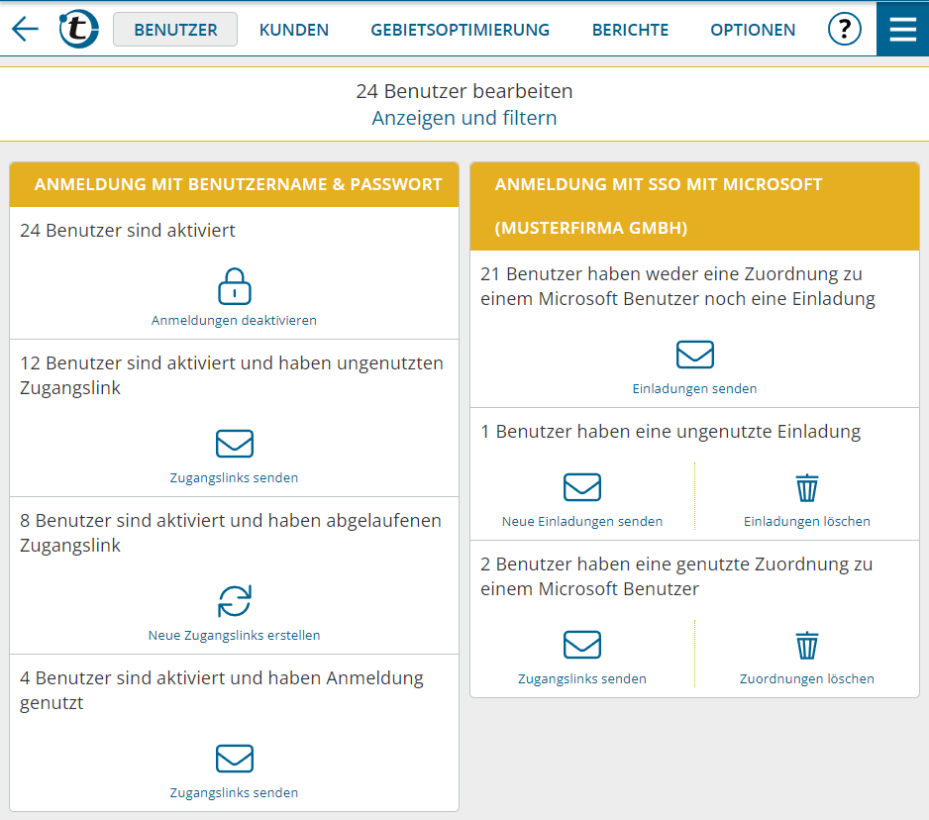929x820 pixels.
Task: Open the KUNDEN menu tab
Action: click(x=294, y=30)
